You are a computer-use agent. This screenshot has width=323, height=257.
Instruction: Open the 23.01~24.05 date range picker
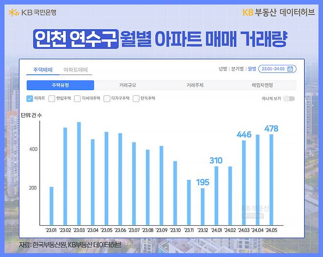[x=277, y=69]
